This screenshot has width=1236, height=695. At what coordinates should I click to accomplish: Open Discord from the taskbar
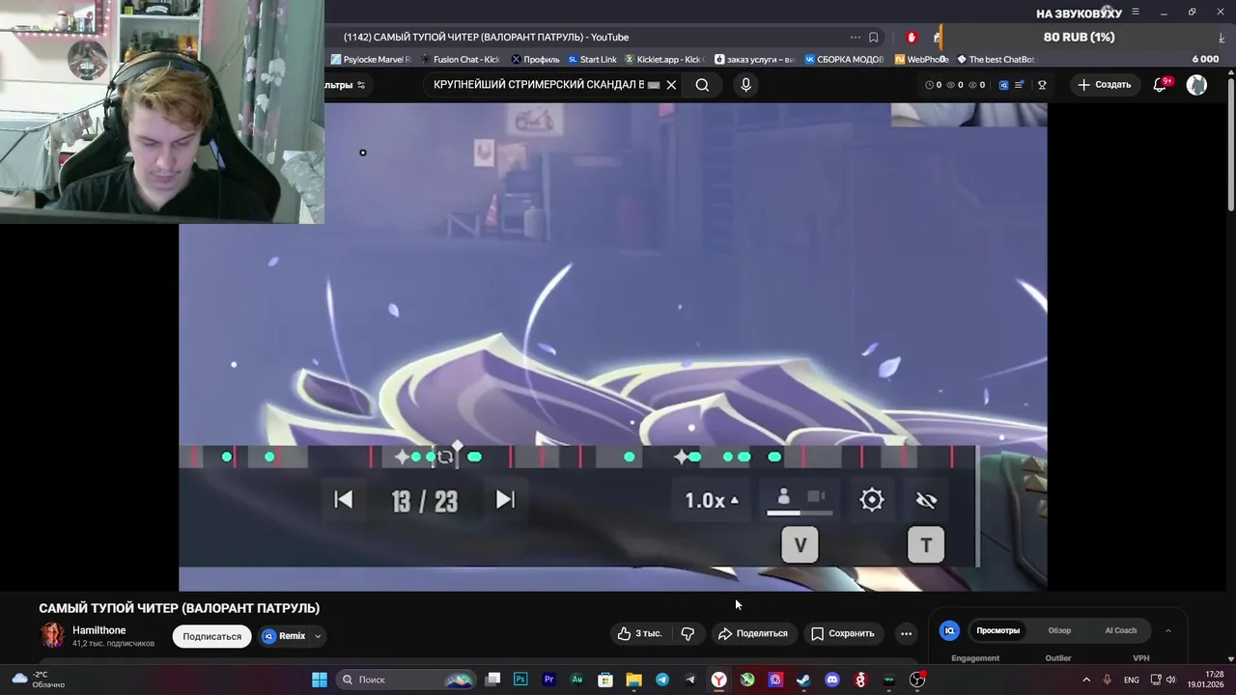coord(832,681)
